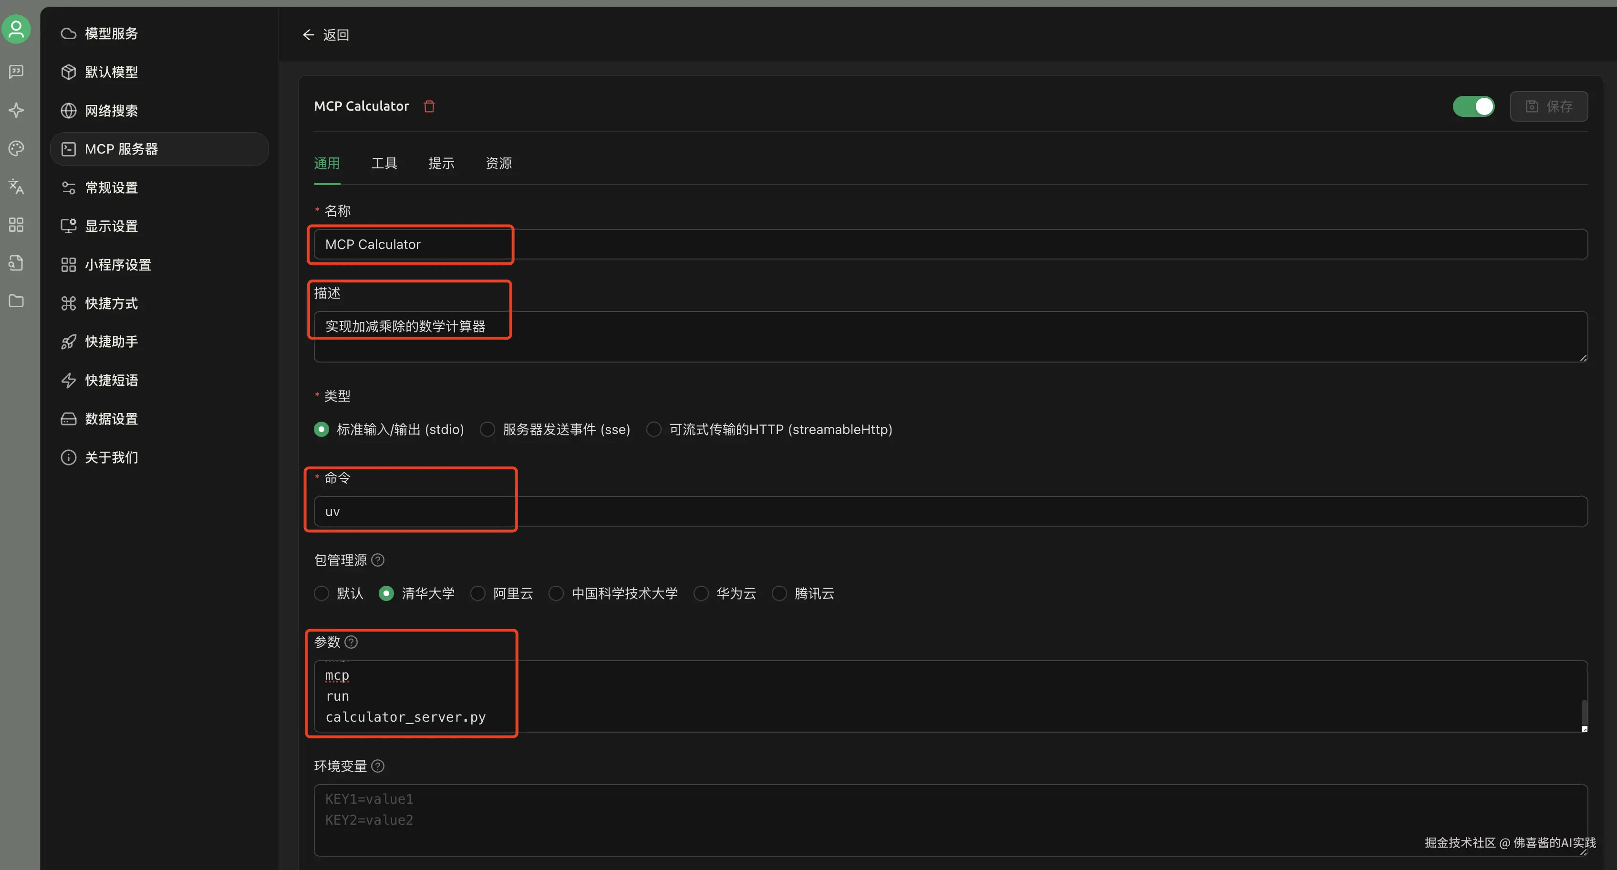Open the files folder sidebar icon

(16, 300)
